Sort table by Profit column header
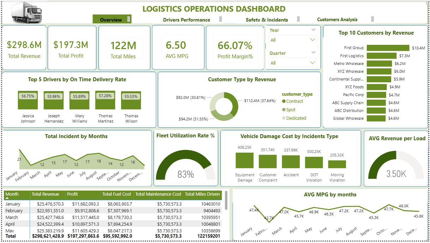Image resolution: width=430 pixels, height=243 pixels. [x=83, y=194]
